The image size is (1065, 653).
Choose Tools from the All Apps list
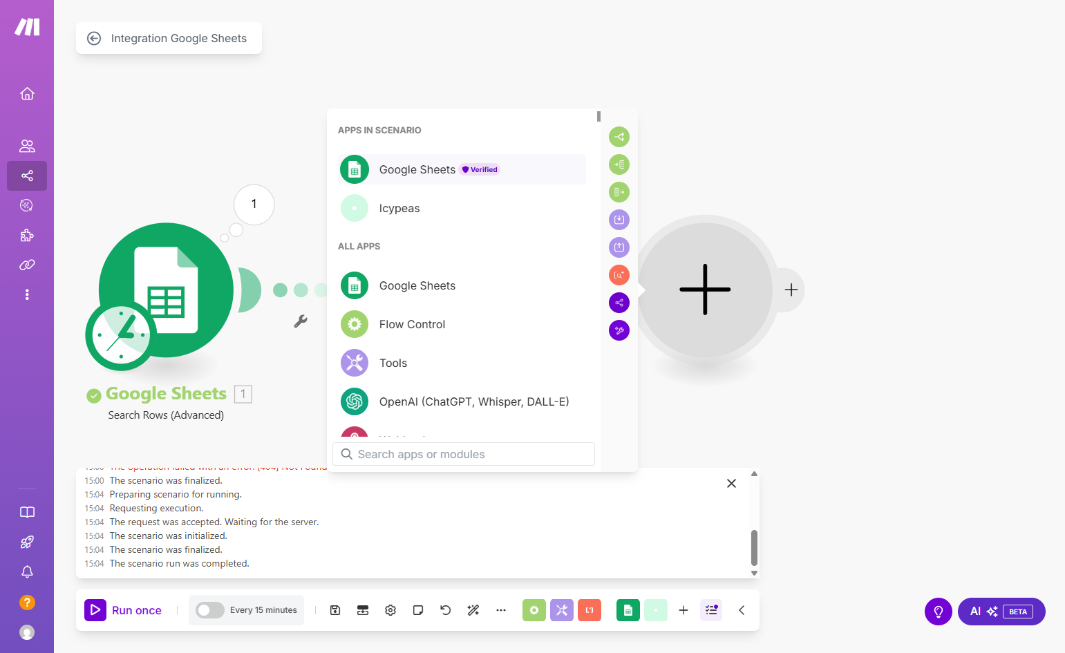coord(462,363)
